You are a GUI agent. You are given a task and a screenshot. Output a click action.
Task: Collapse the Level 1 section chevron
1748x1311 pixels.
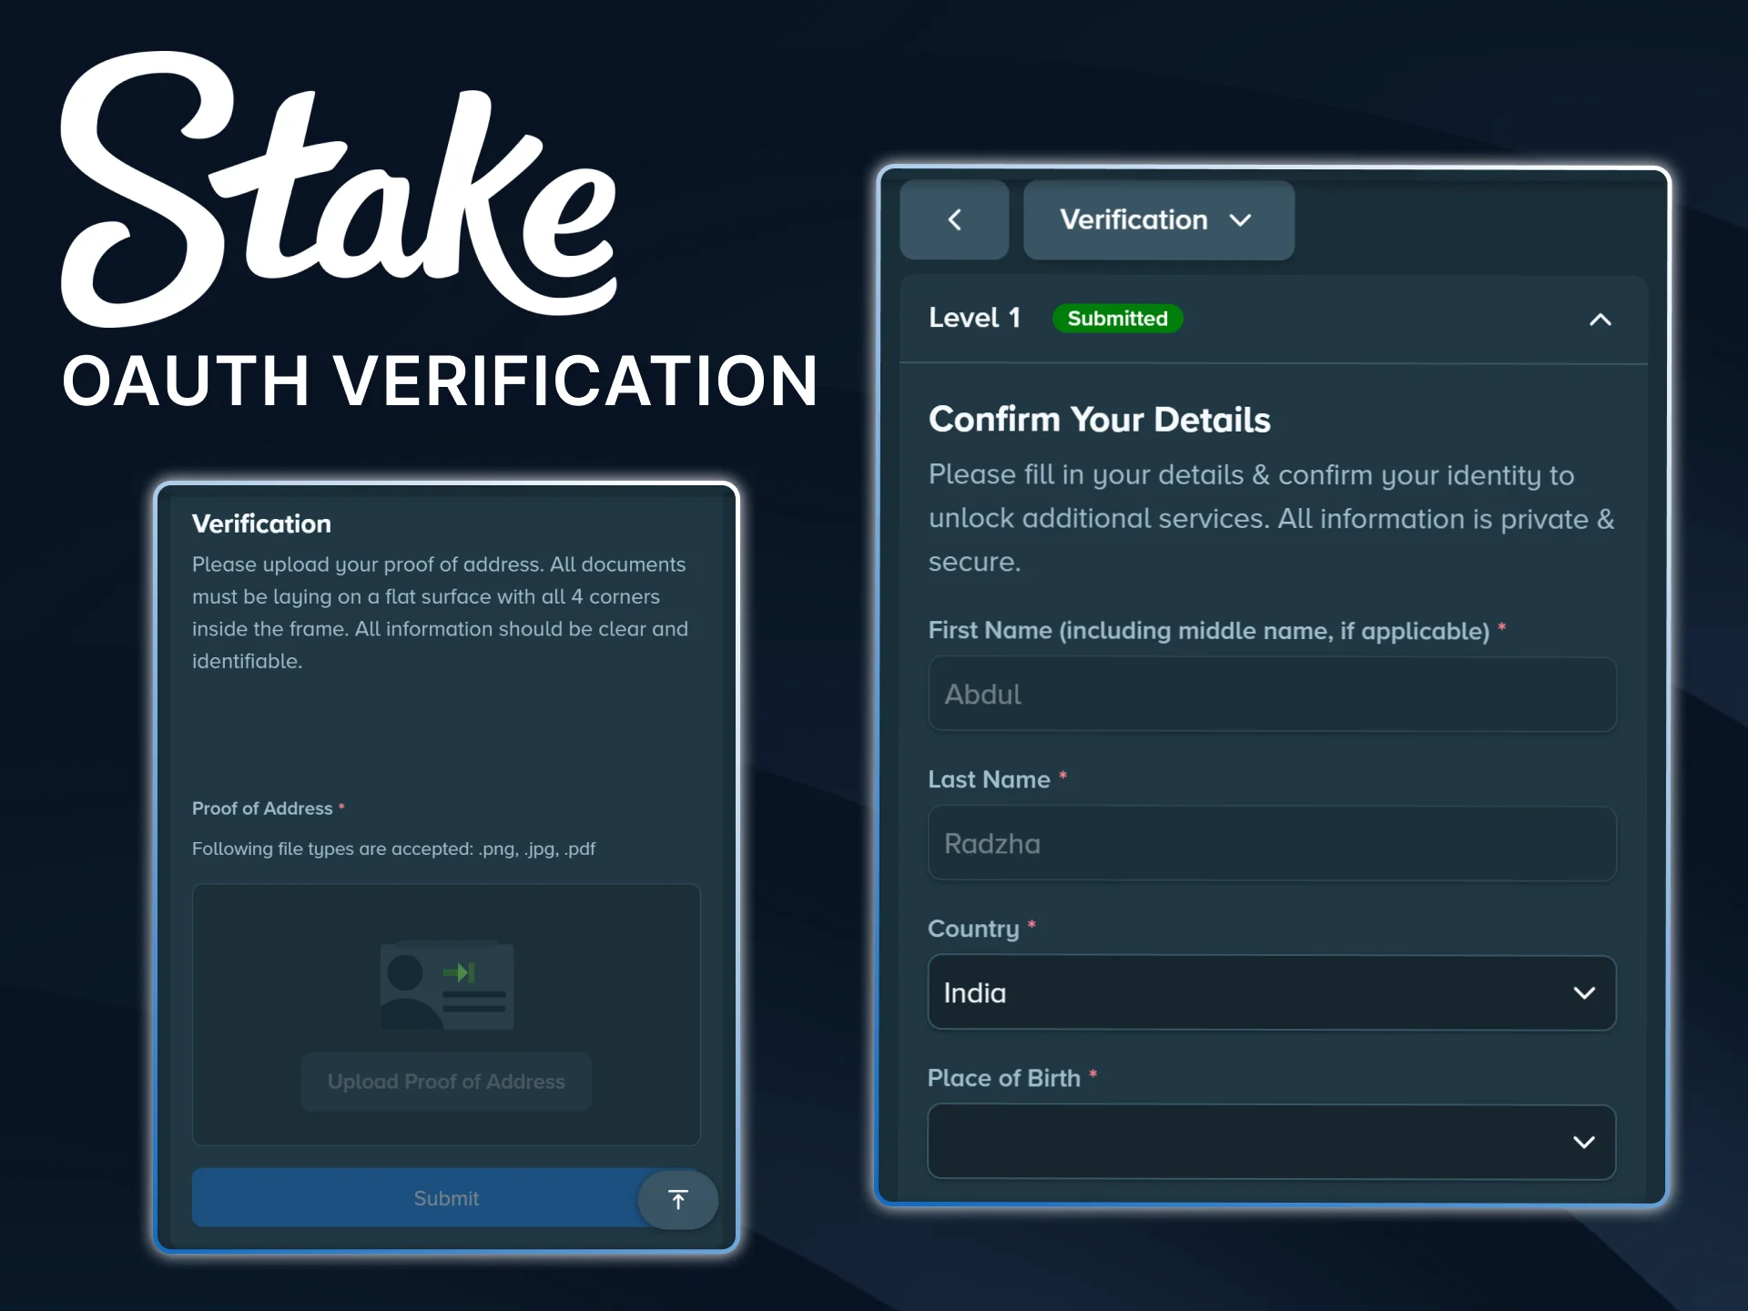coord(1600,320)
